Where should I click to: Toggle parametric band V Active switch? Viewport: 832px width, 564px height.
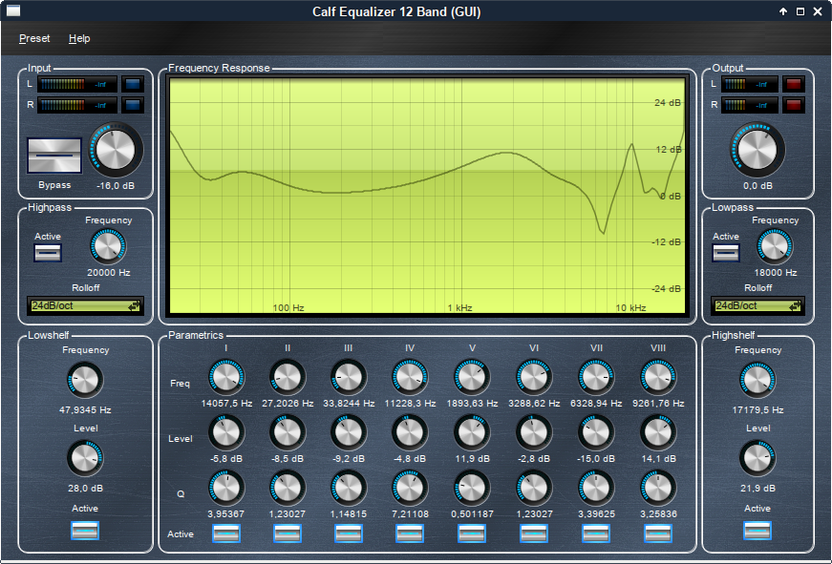(472, 533)
